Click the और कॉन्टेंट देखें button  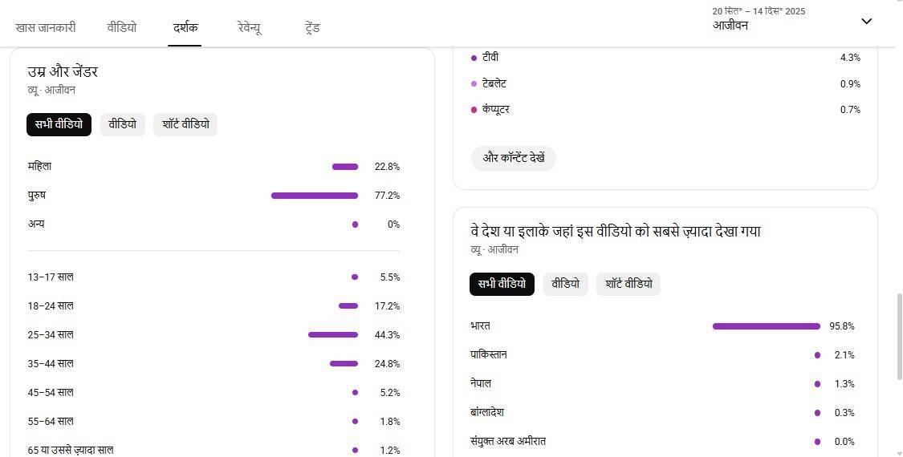514,158
